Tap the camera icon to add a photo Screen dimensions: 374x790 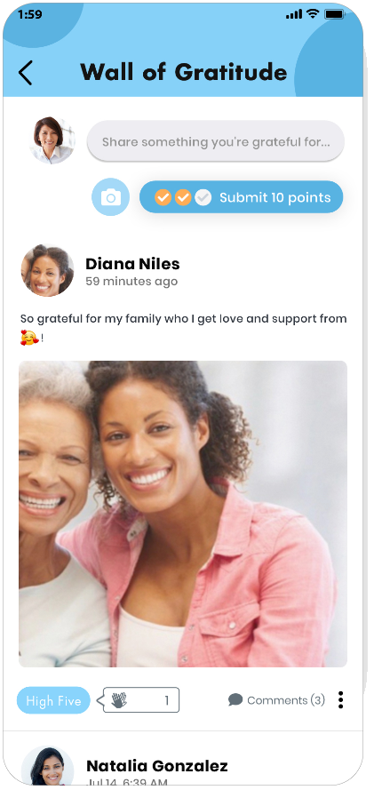pos(111,197)
